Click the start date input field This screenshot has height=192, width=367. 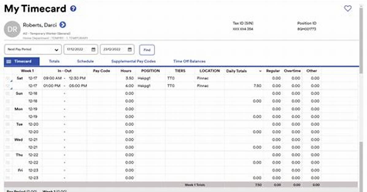[x=81, y=50]
